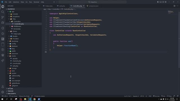The image size is (180, 101).
Task: Click the errors and warnings status indicator
Action: pyautogui.click(x=4, y=96)
